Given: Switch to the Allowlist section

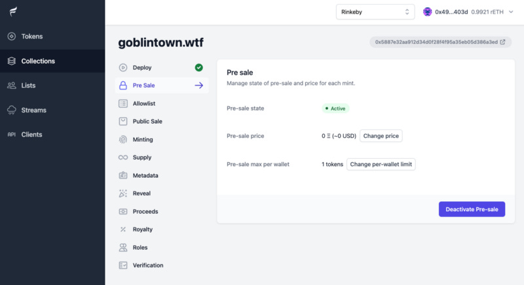Looking at the screenshot, I should point(162,103).
